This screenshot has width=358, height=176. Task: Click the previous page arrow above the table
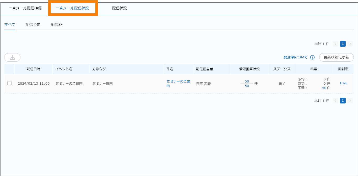pyautogui.click(x=335, y=44)
